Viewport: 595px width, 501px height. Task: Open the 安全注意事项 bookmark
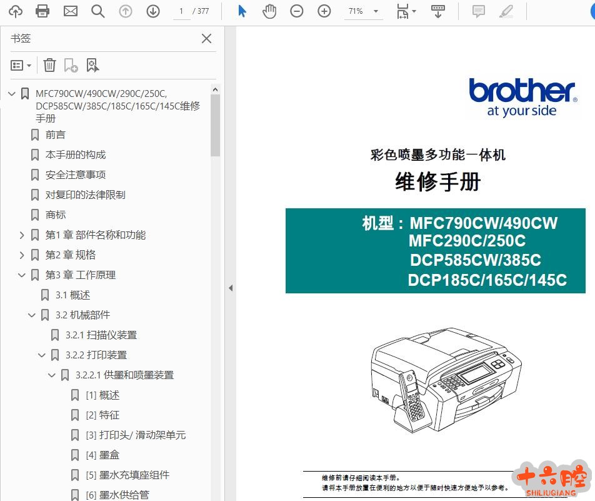point(76,175)
